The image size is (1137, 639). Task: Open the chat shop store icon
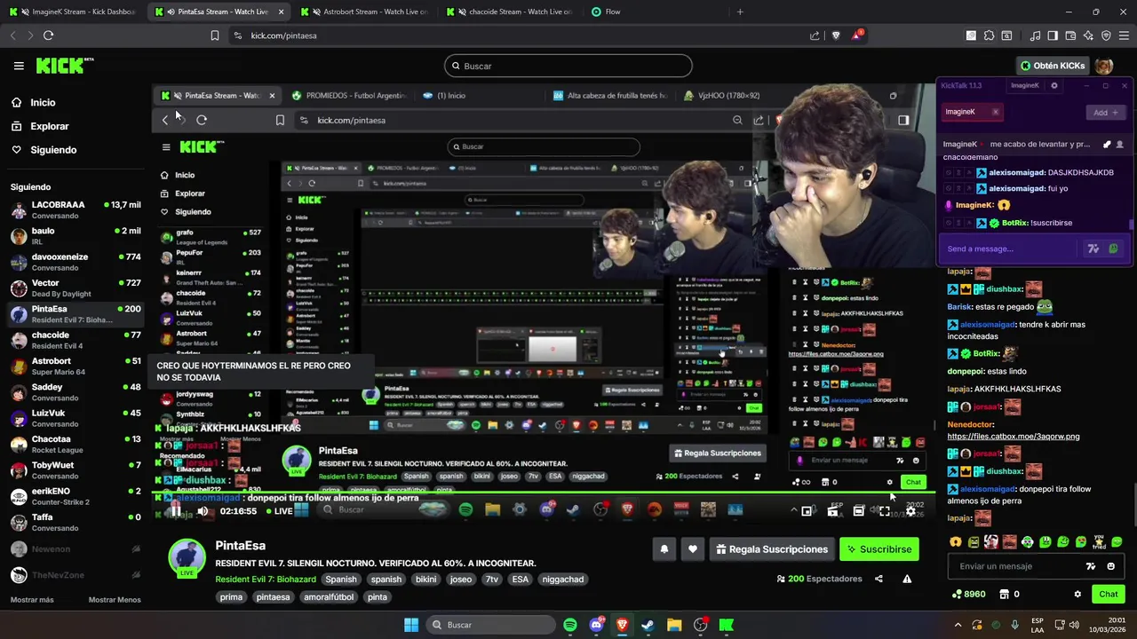(x=1005, y=595)
